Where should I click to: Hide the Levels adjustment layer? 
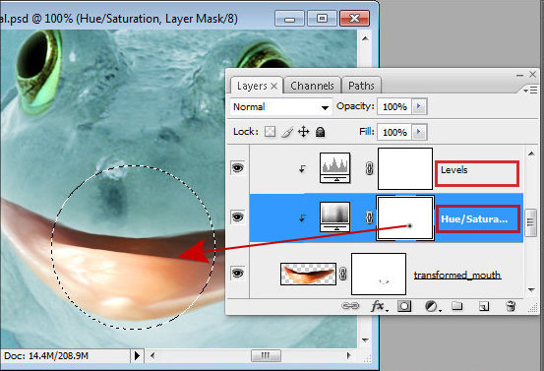point(238,168)
